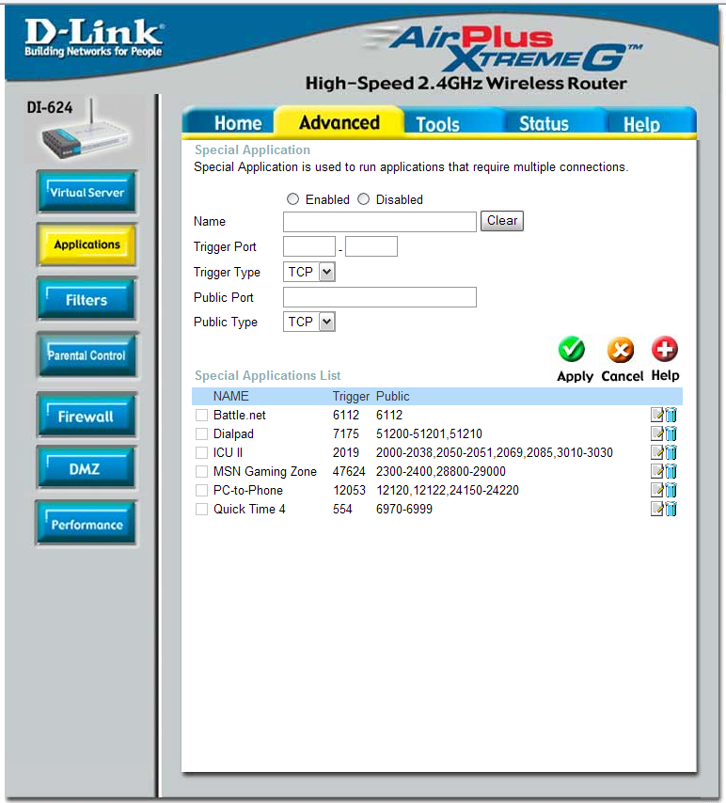Viewport: 726px width, 803px height.
Task: Click the MSN Gaming Zone name text
Action: pyautogui.click(x=265, y=471)
